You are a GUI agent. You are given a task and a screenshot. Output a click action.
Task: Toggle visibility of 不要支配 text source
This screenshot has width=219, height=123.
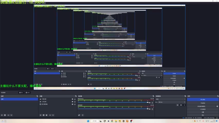coord(72,99)
